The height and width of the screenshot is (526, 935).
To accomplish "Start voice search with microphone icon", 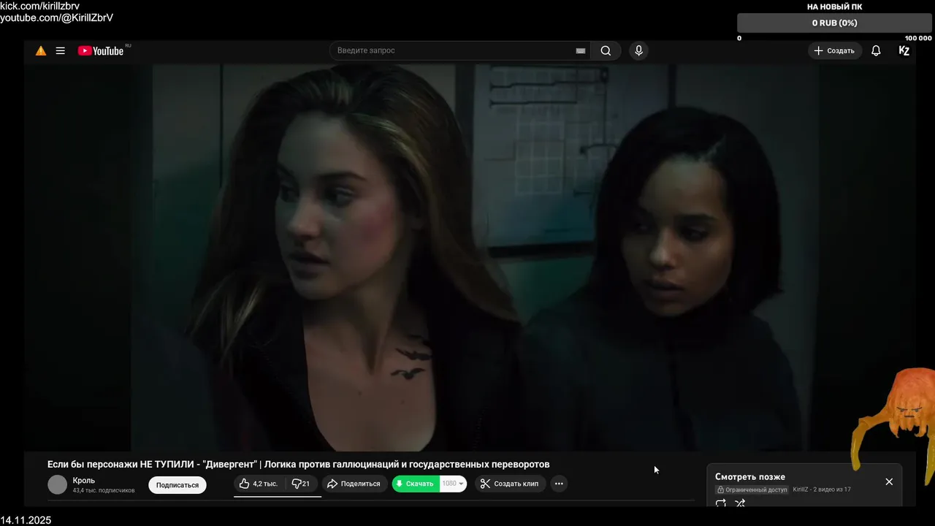I will coord(638,50).
